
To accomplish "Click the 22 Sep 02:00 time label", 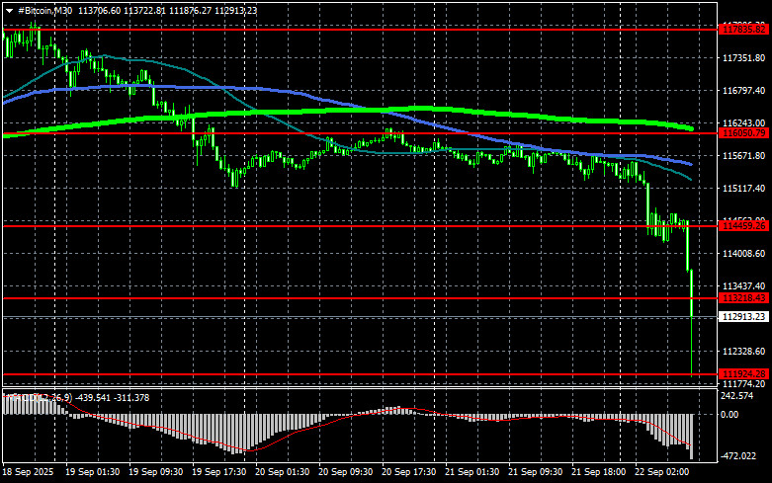I will coord(661,472).
